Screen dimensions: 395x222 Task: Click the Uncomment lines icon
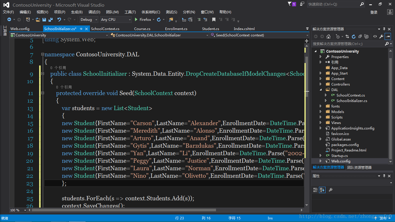pyautogui.click(x=205, y=19)
